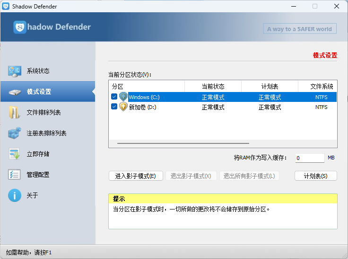Click NTFS cell in 新加卷 (D:) row
The height and width of the screenshot is (259, 348).
coord(322,107)
